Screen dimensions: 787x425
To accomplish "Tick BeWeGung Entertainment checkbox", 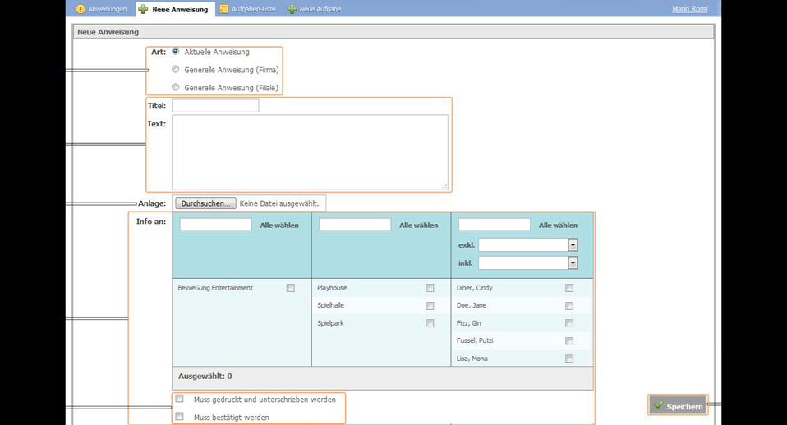I will 291,288.
